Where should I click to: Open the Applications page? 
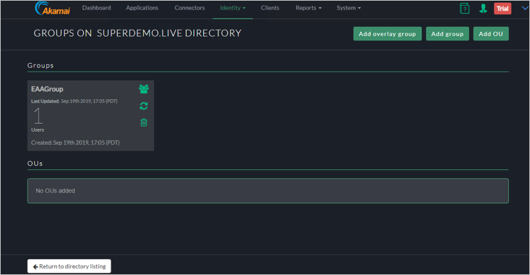click(x=142, y=8)
